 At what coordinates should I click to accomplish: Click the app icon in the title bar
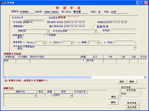click(x=2, y=3)
